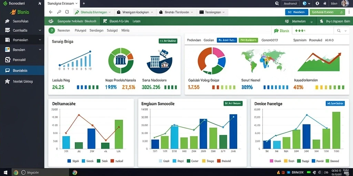Open the Windows Start button
This screenshot has width=353, height=176.
pos(6,173)
